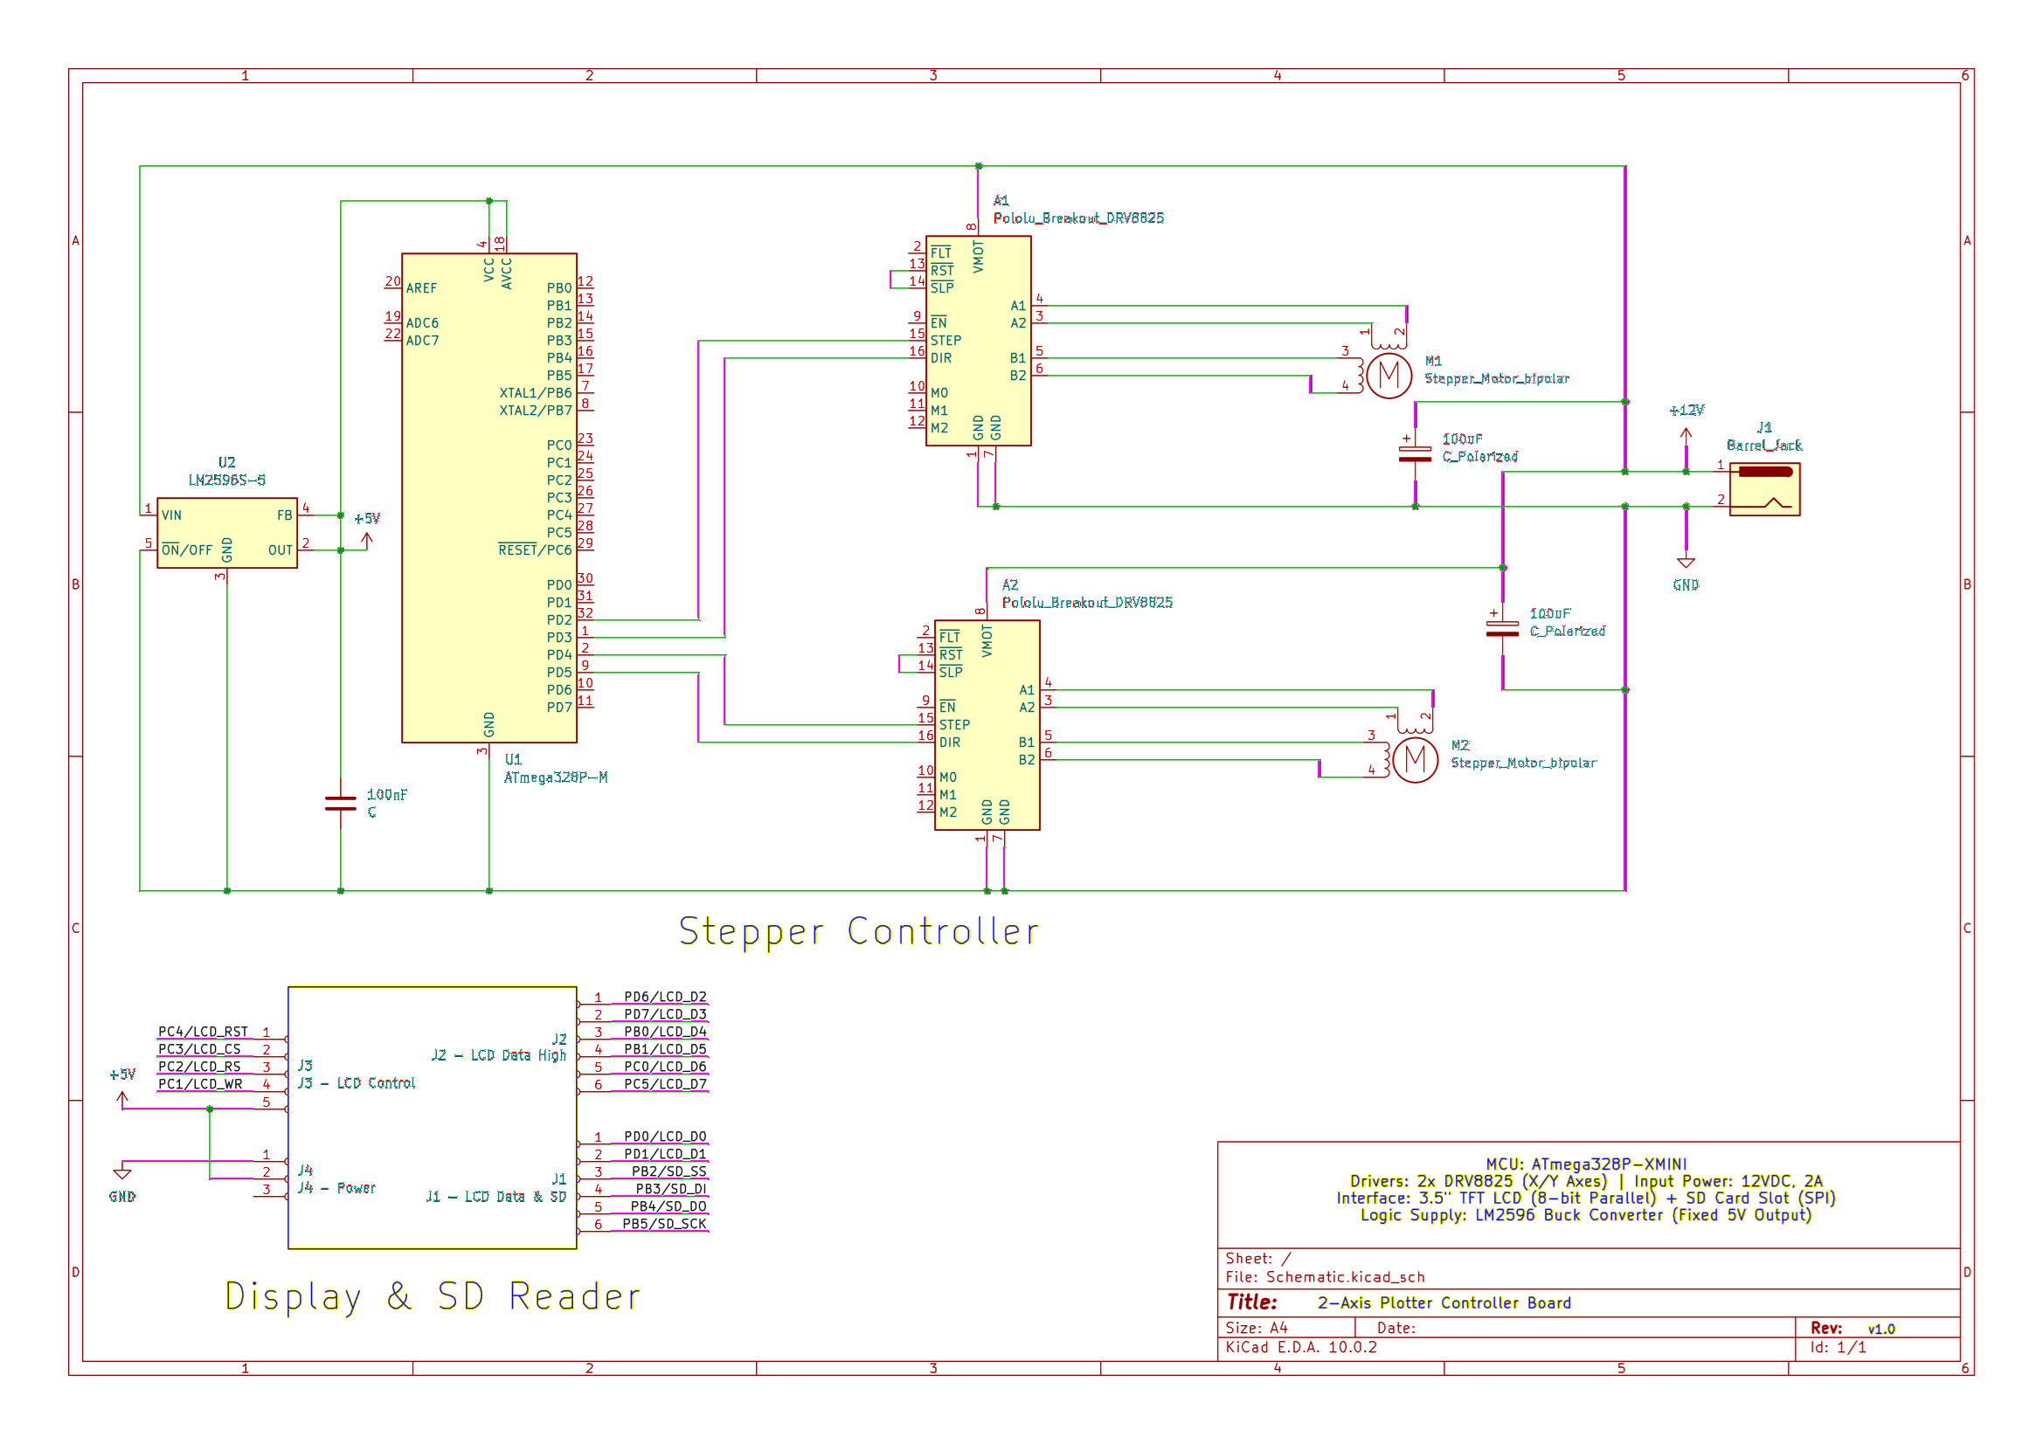The width and height of the screenshot is (2043, 1444).
Task: Click the 'Barrel_Jack' value text
Action: coord(1763,445)
